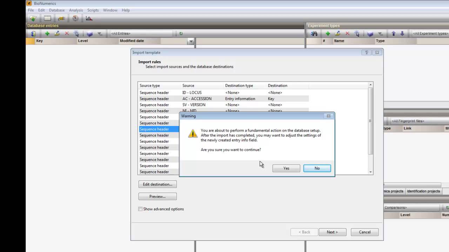Screen dimensions: 449x252
Task: Open the Edit menu
Action: click(41, 10)
